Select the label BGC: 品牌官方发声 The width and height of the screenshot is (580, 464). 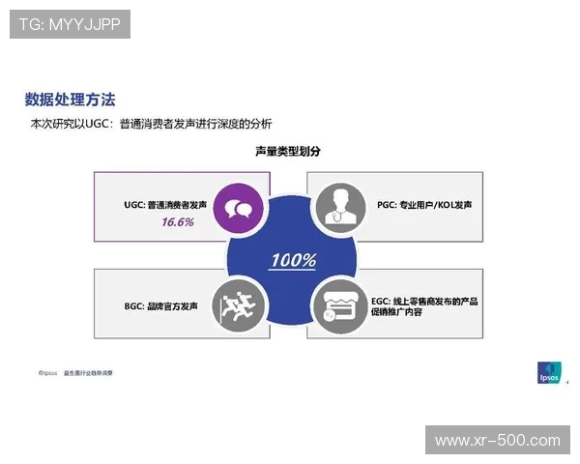tap(160, 306)
